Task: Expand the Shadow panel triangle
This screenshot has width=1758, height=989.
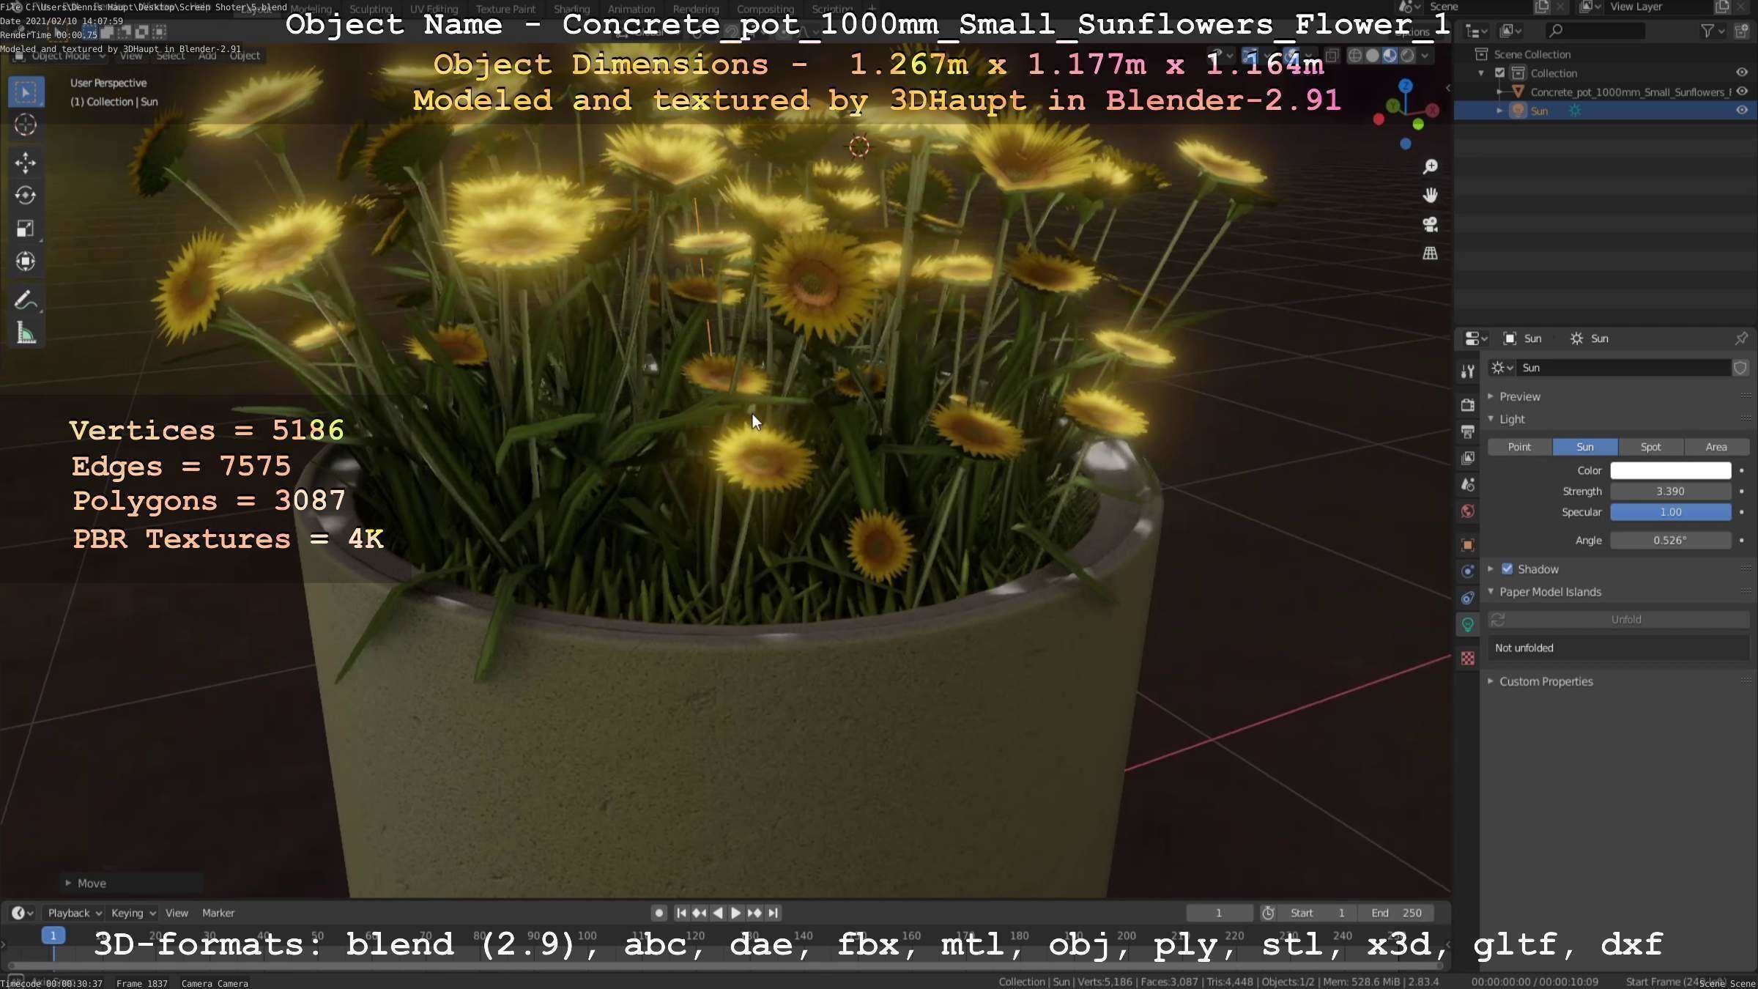Action: click(1491, 569)
